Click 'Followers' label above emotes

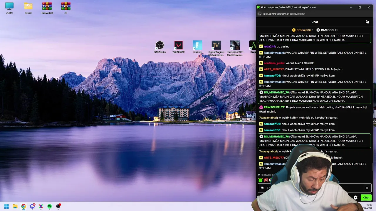266,175
